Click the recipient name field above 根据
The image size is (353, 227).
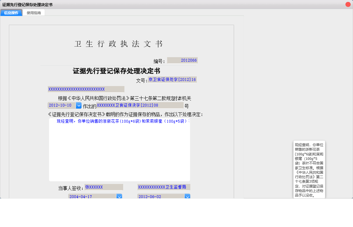pos(86,89)
